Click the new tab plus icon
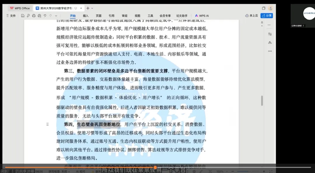Screen dimensions: 315x173 tap(88, 8)
